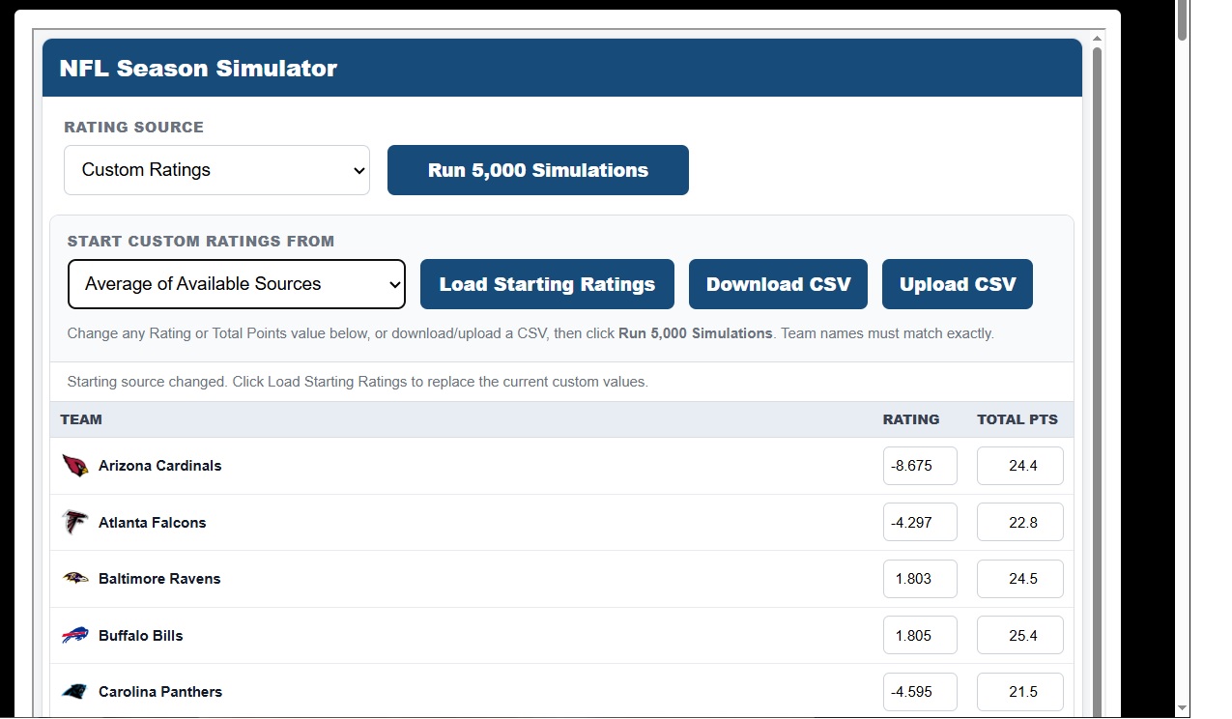Click the outer page scrollbar thumb
Image resolution: width=1232 pixels, height=719 pixels.
(x=1183, y=19)
